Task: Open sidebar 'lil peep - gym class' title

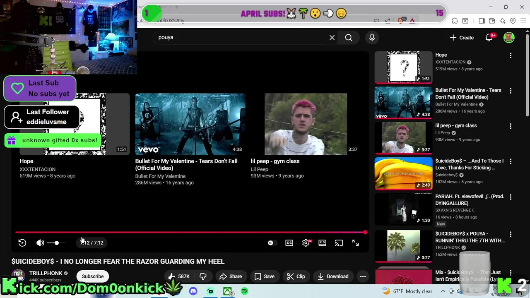Action: tap(456, 125)
